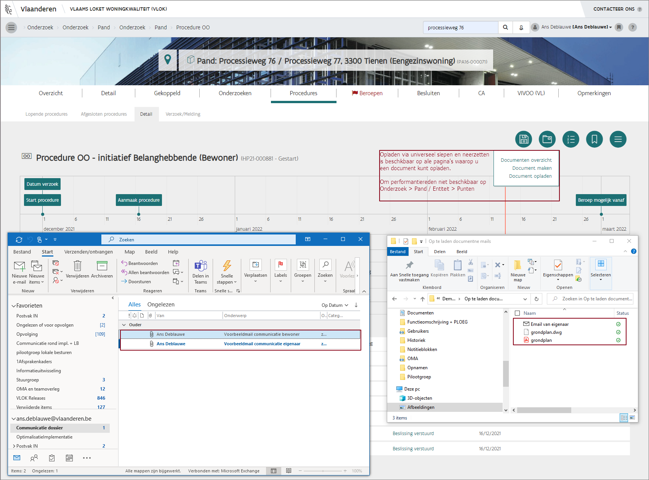
Task: Open the Op Datum sort dropdown
Action: point(335,305)
